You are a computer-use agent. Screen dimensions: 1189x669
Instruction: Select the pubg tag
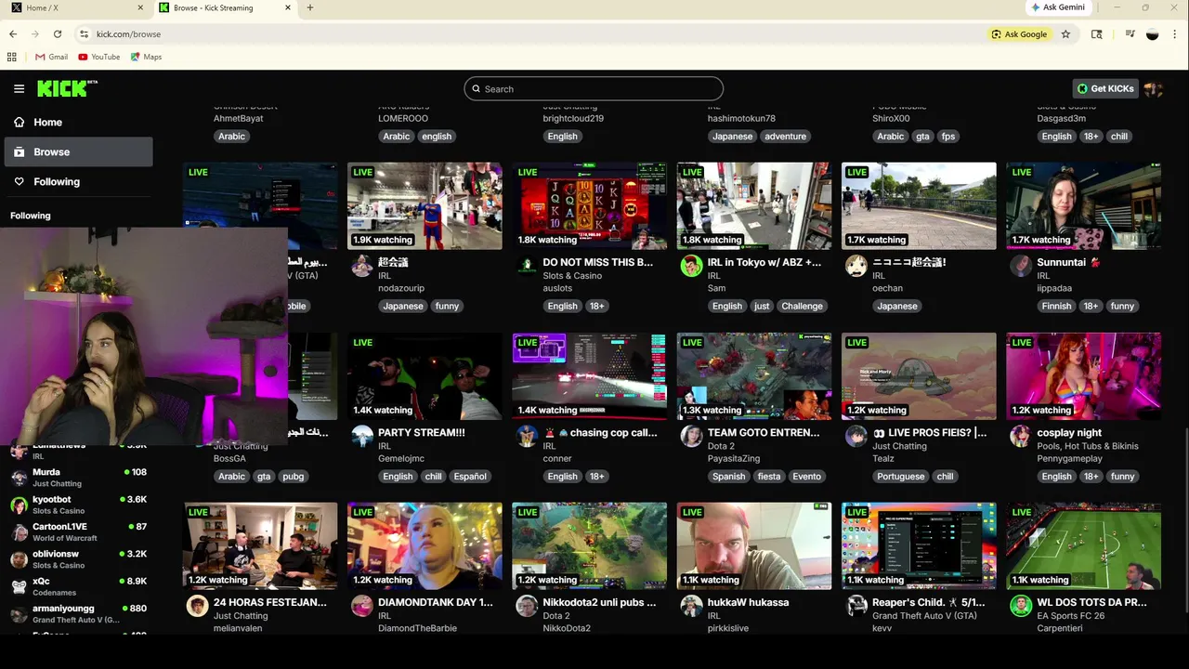(x=294, y=476)
